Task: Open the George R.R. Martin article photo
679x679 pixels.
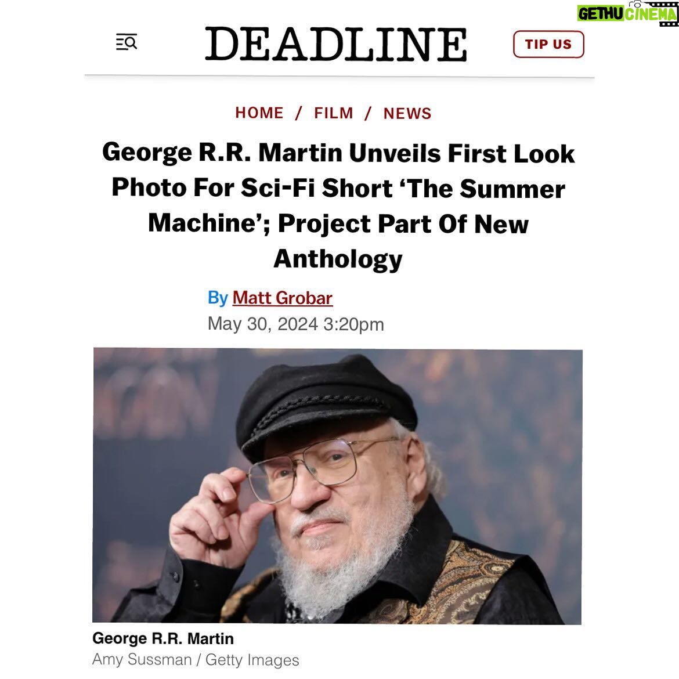Action: pyautogui.click(x=337, y=486)
